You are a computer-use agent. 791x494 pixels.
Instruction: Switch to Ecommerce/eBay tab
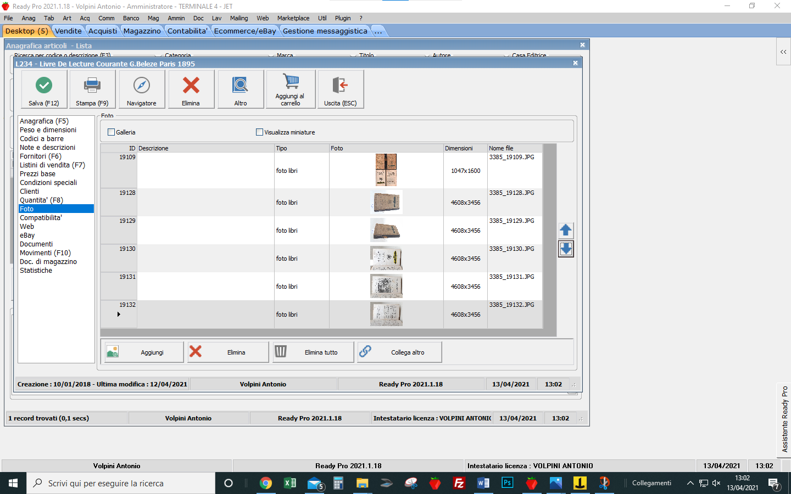(x=245, y=31)
